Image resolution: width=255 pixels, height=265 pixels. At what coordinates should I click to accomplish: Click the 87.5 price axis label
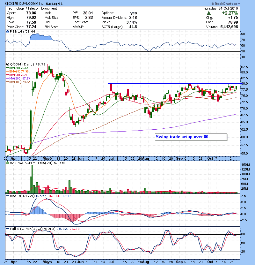click(244, 67)
